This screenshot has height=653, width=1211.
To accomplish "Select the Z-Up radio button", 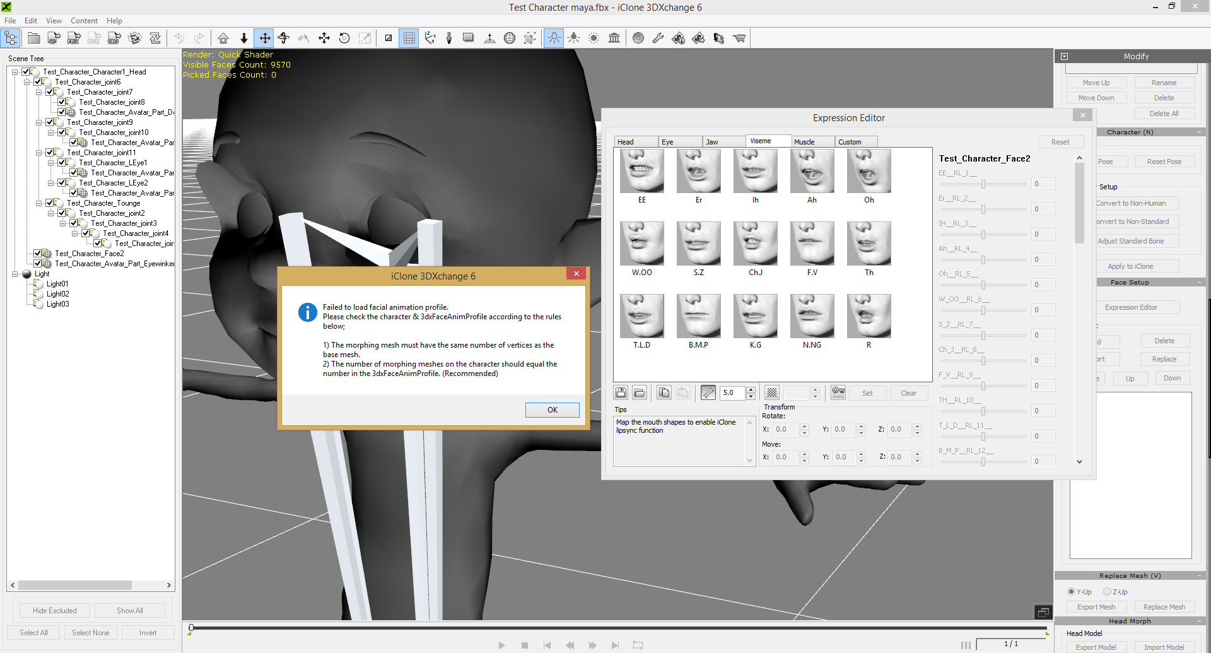I will 1107,592.
